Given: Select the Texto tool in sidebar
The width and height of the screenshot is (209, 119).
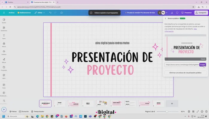Looking at the screenshot, I should (4, 37).
